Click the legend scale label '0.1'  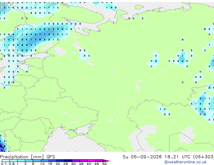click(x=4, y=164)
